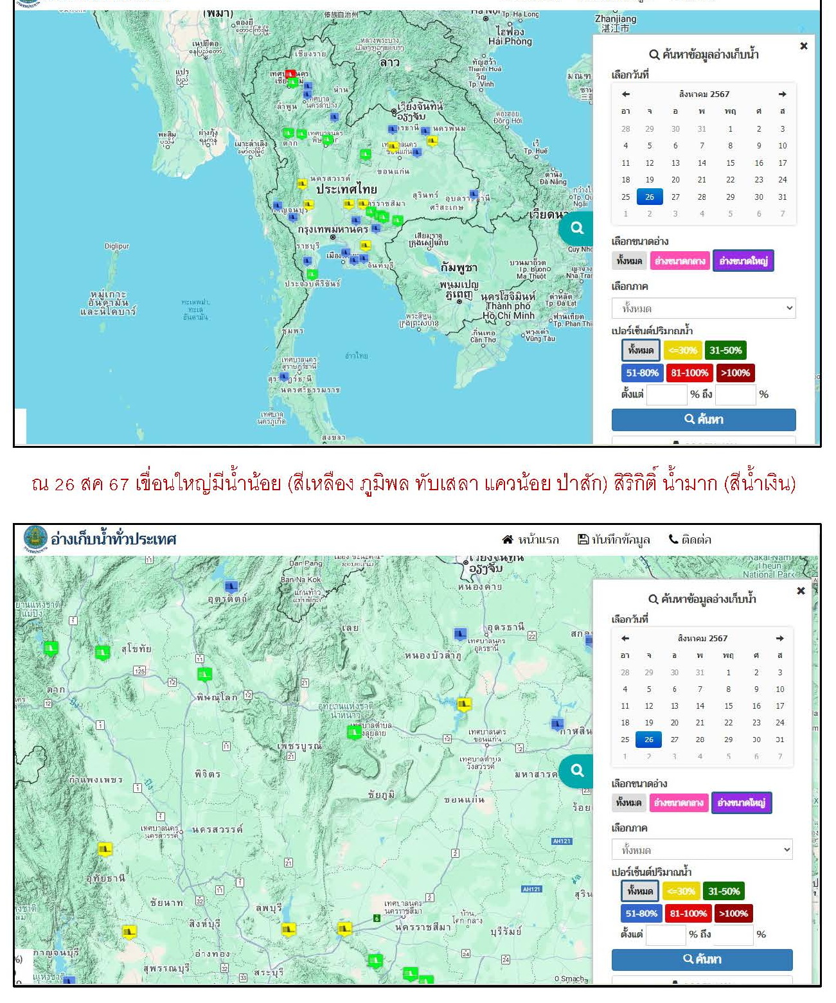This screenshot has width=836, height=1003.
Task: Go to previous month in upper calendar
Action: click(x=625, y=94)
